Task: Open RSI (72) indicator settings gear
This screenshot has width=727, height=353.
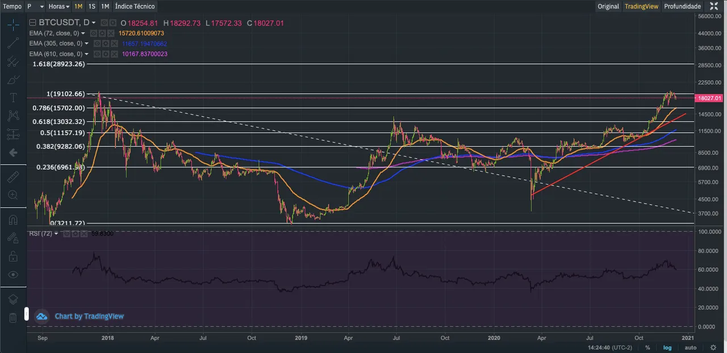Action: (x=74, y=233)
